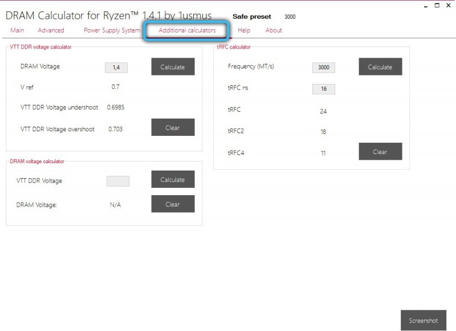456x331 pixels.
Task: Calculate tRFC values from frequency
Action: pos(380,67)
